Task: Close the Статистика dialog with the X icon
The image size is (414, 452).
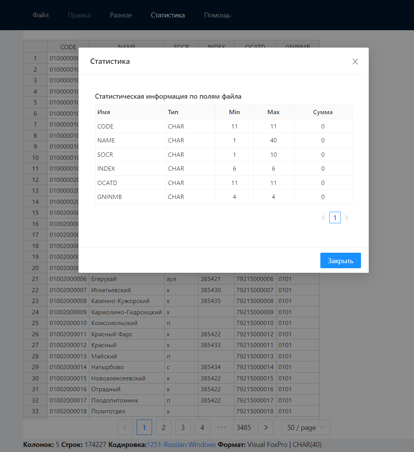Action: pyautogui.click(x=355, y=61)
